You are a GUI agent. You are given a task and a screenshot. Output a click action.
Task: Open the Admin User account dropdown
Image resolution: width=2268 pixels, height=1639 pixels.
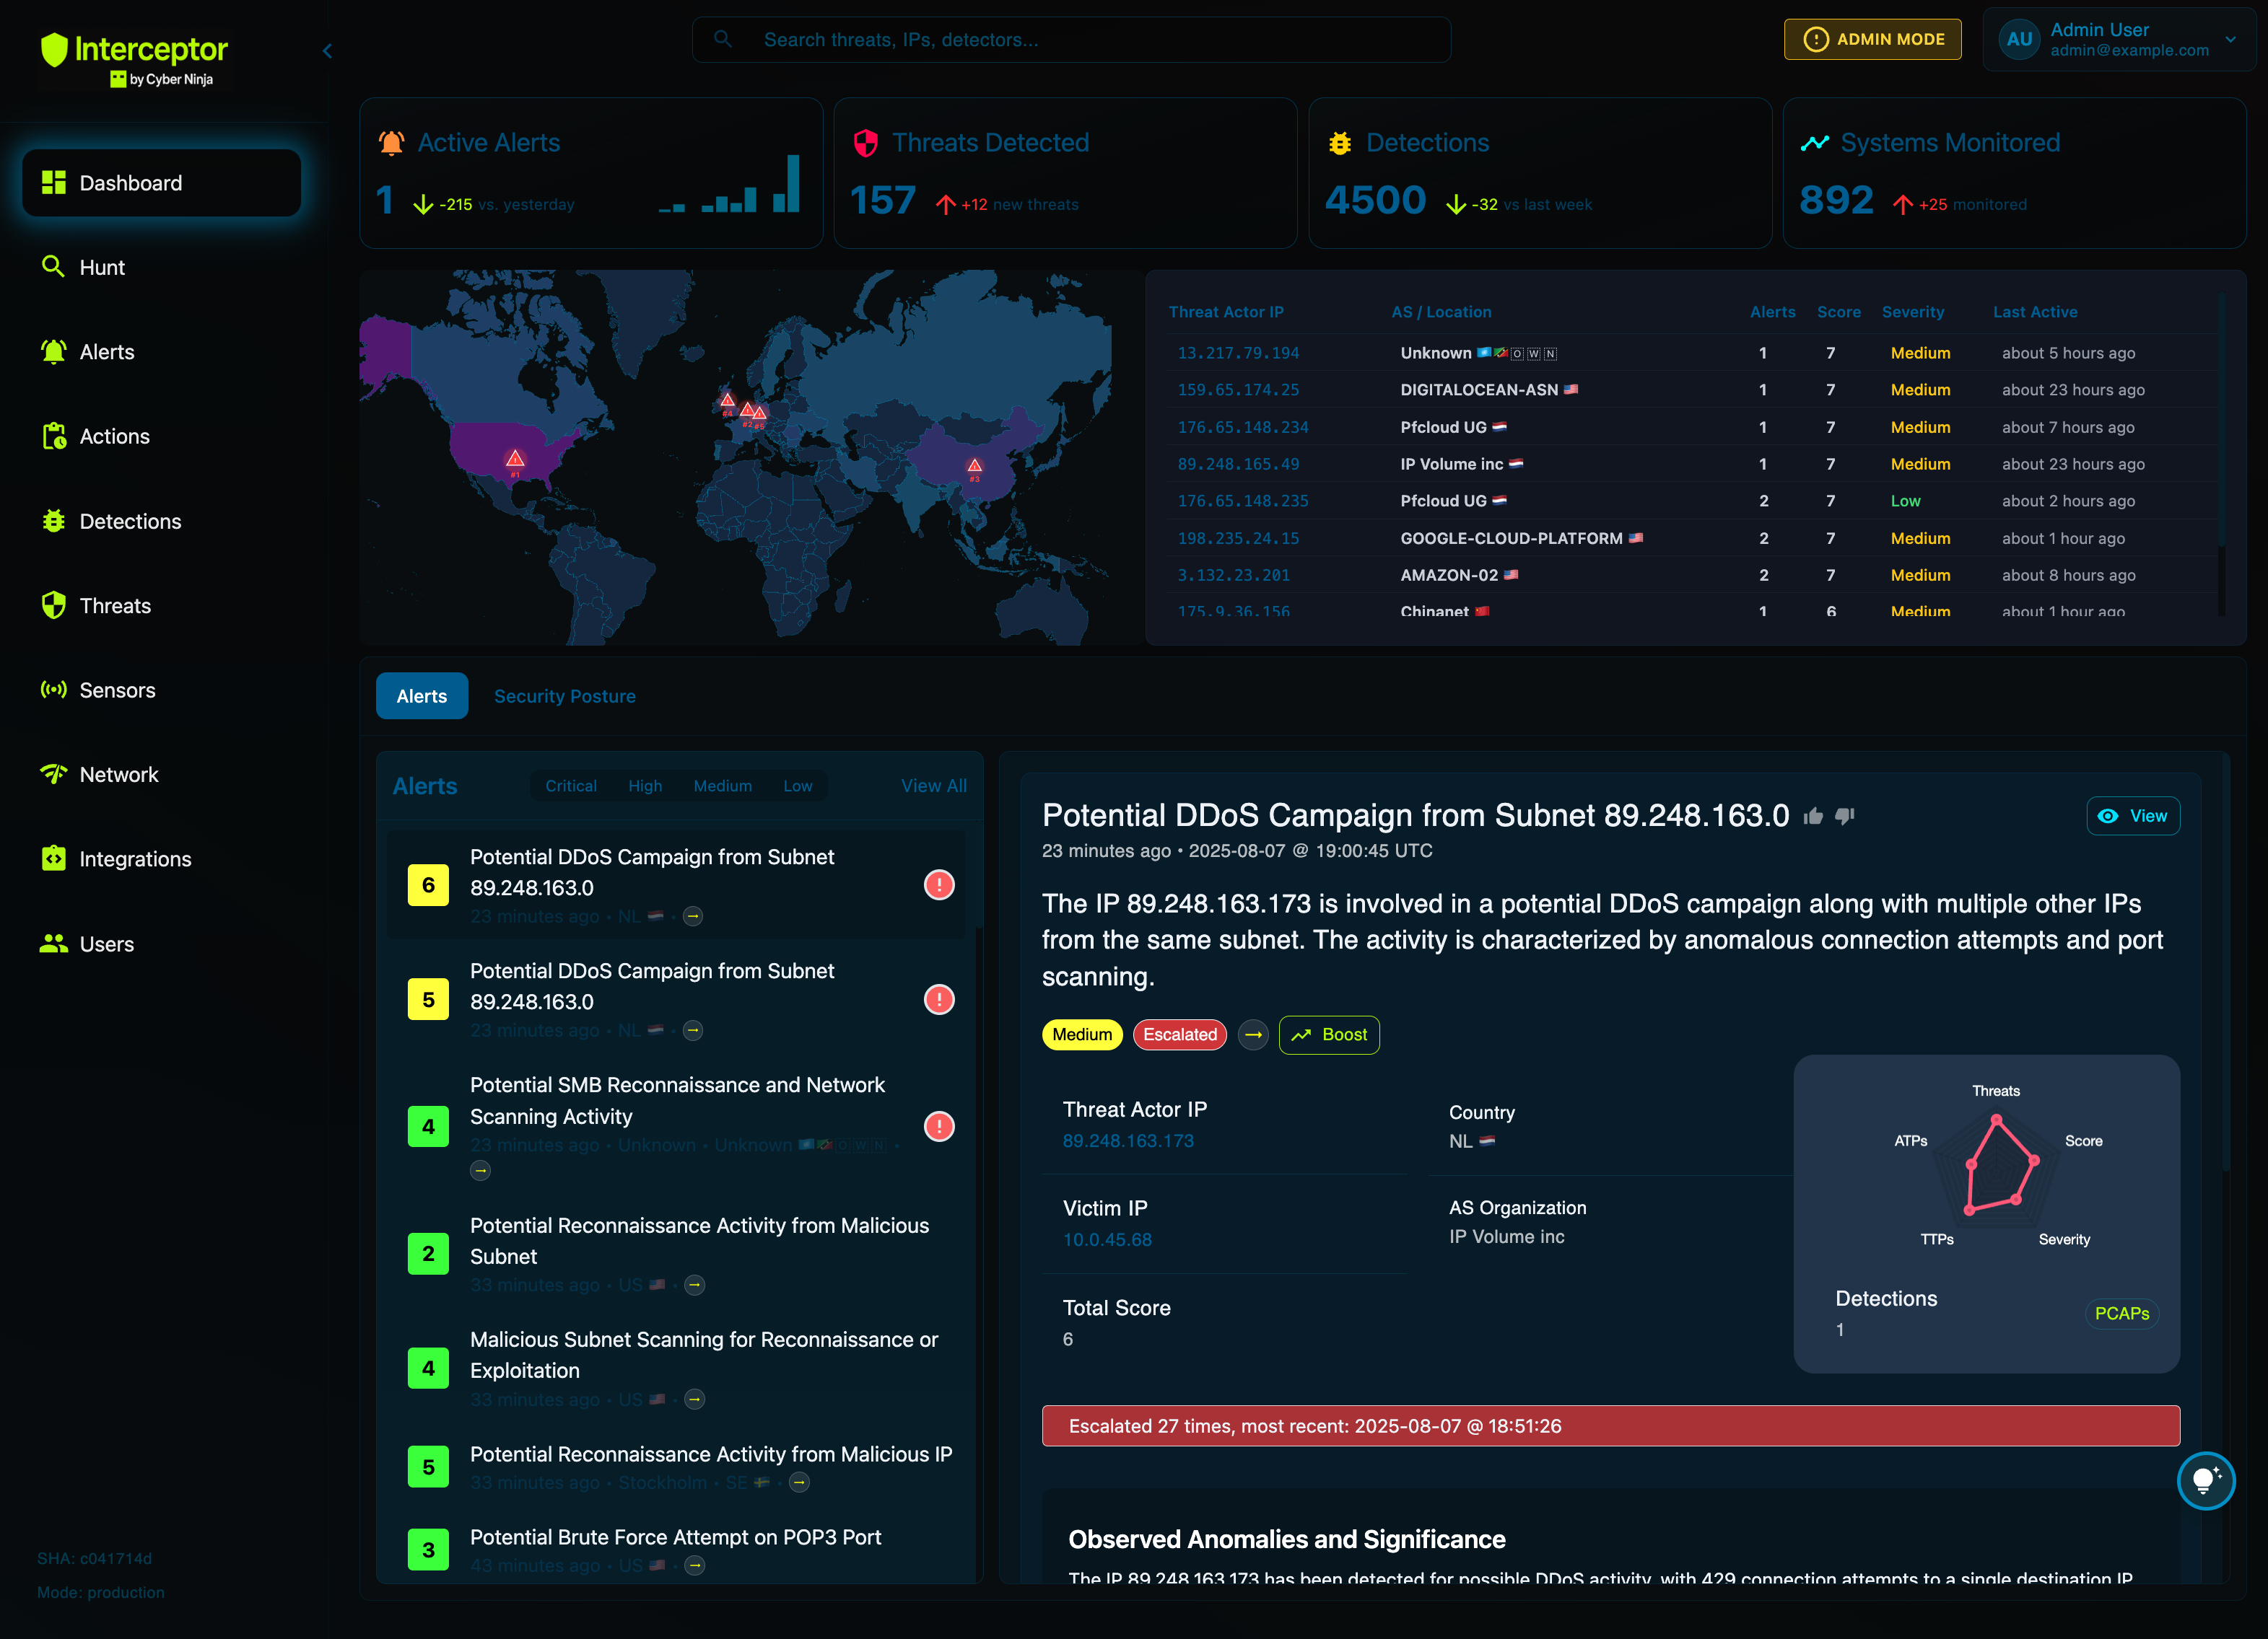(x=2120, y=39)
